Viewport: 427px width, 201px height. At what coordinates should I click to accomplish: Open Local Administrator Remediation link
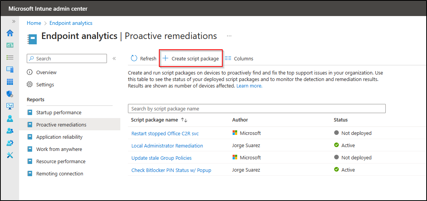[x=167, y=146]
